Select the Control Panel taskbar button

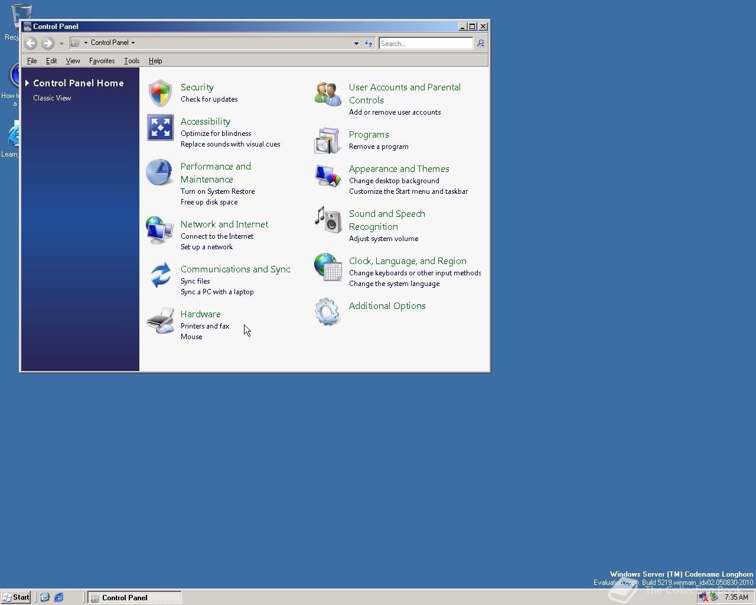pos(135,597)
